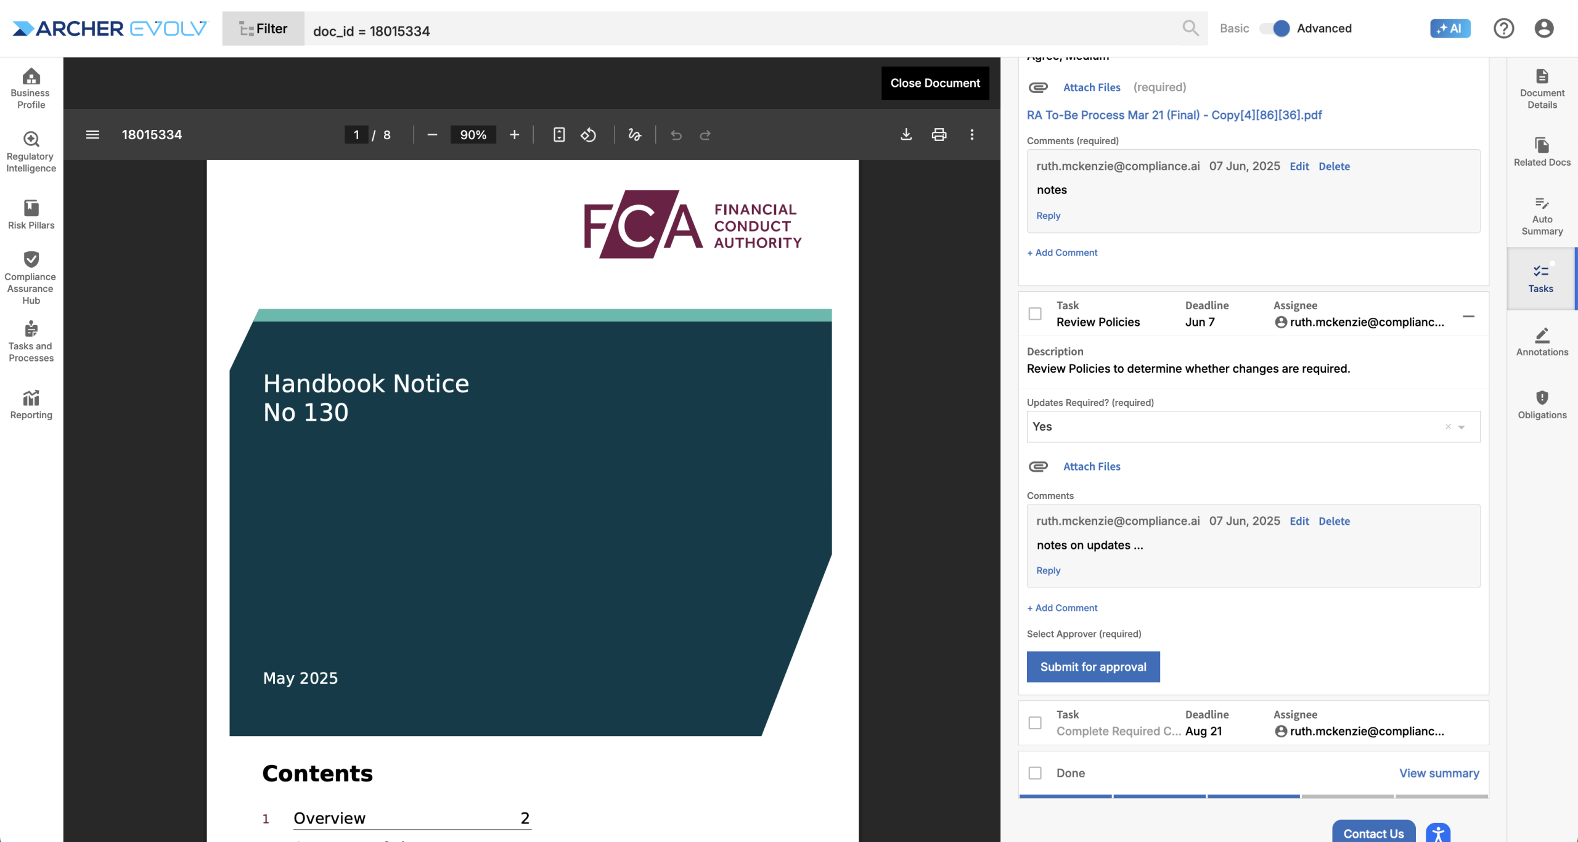This screenshot has height=842, width=1578.
Task: Rotate the PDF counterclockwise
Action: pos(588,135)
